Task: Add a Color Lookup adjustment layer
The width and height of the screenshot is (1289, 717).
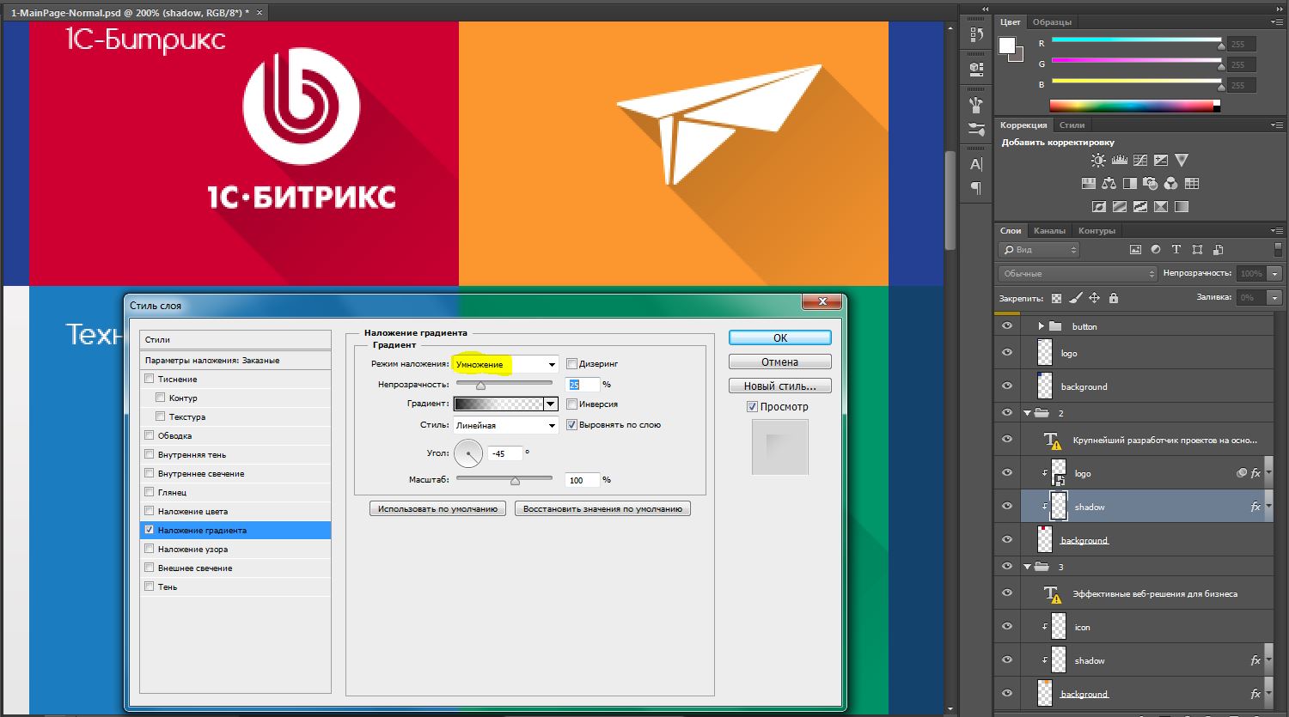Action: pyautogui.click(x=1191, y=184)
